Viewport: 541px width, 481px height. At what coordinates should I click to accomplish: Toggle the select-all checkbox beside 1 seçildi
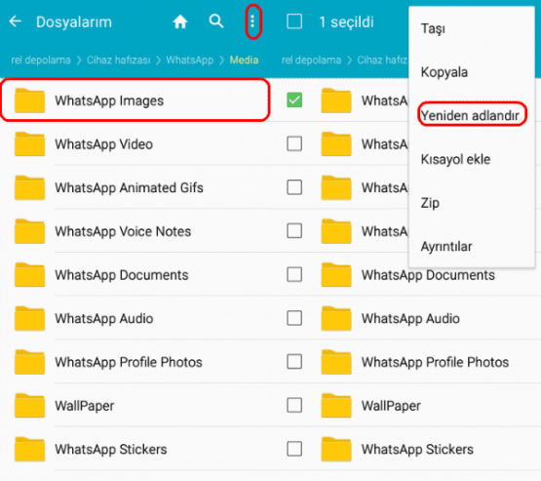coord(294,21)
